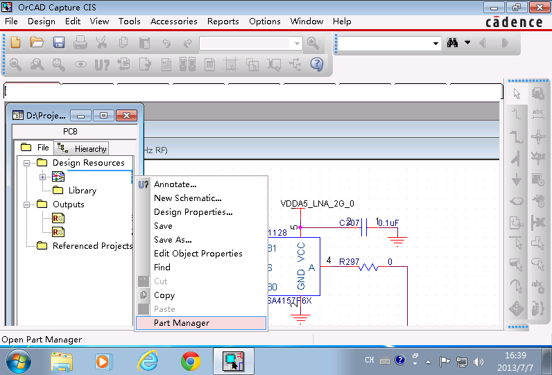This screenshot has height=375, width=552.
Task: Open the search text combo box dropdown
Action: [435, 43]
